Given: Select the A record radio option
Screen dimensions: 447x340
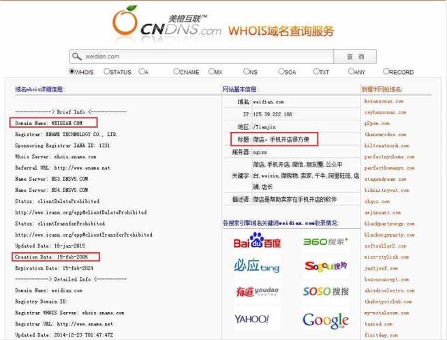Looking at the screenshot, I should [x=142, y=71].
